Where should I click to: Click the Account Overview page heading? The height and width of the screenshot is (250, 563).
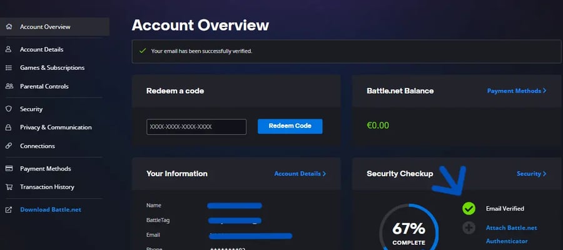[x=200, y=26]
